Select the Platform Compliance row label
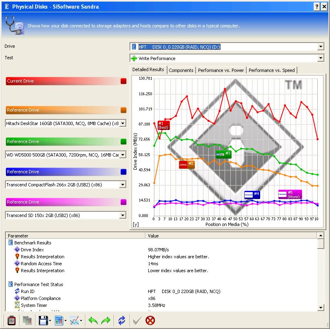 tap(41, 298)
